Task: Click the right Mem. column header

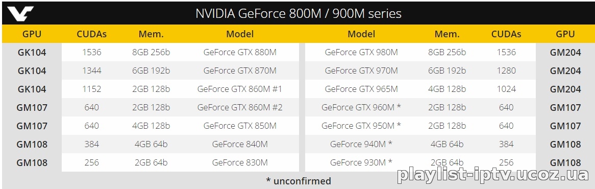Action: [447, 34]
